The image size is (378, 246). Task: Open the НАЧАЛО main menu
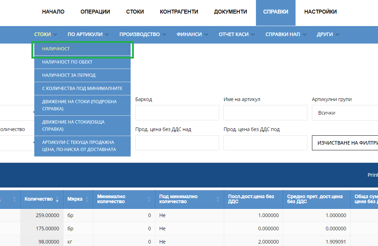tap(53, 11)
